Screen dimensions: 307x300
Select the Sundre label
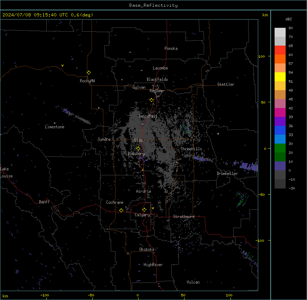click(x=104, y=139)
